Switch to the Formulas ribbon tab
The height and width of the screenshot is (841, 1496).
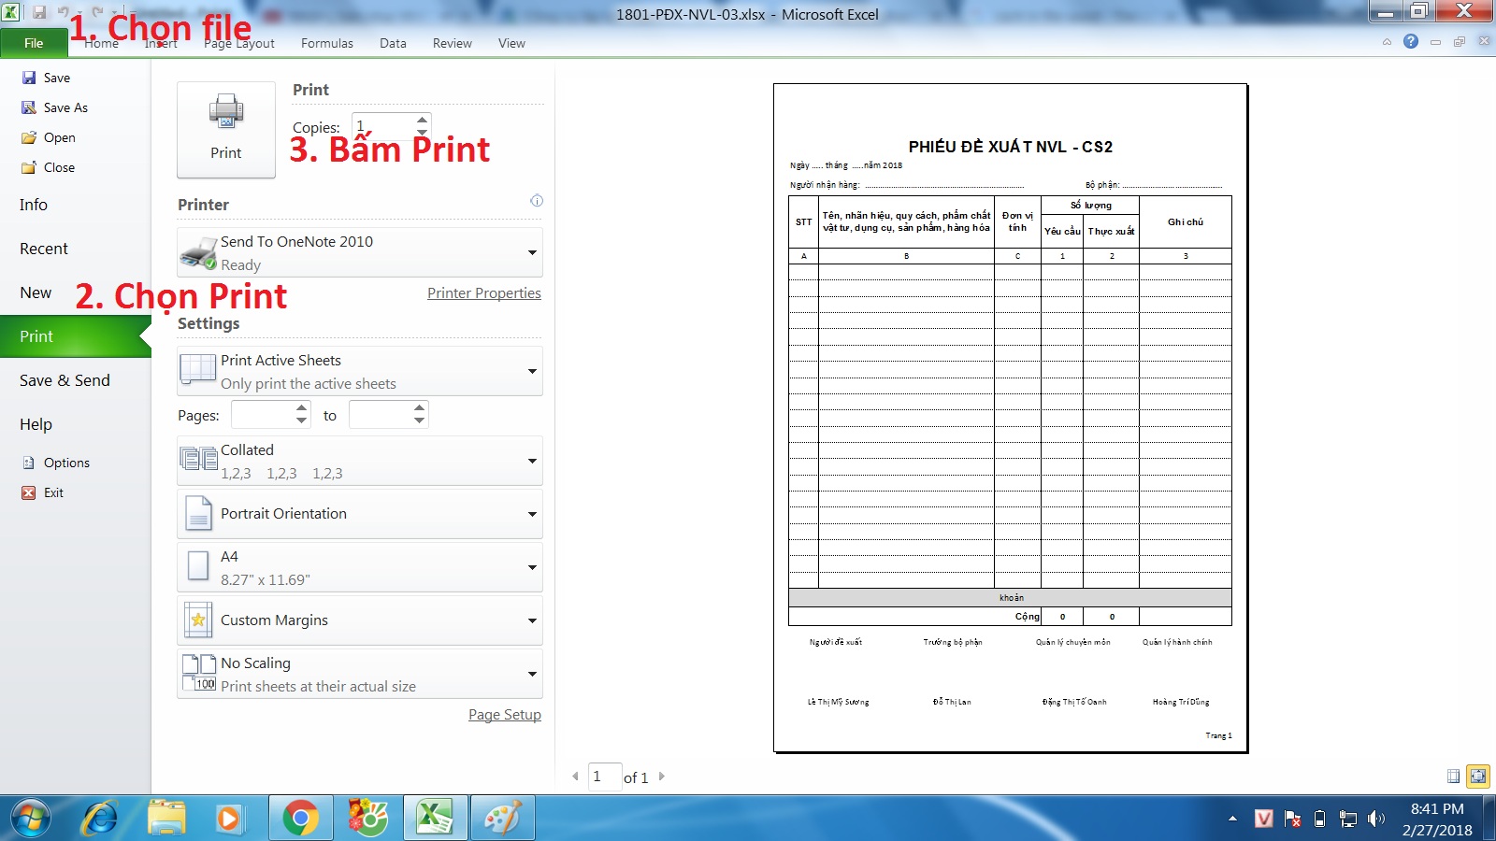(x=326, y=43)
